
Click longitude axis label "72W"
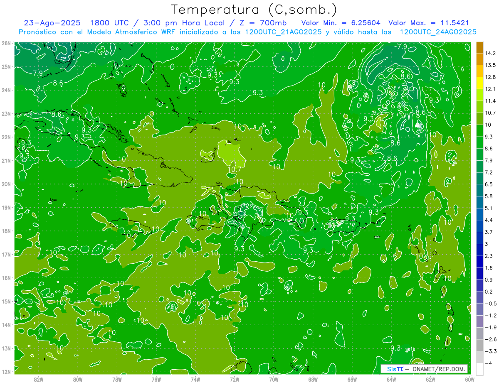tap(235, 379)
